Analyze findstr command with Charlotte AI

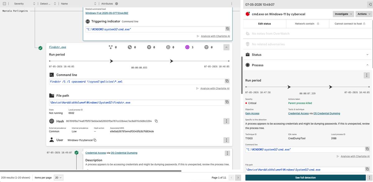pyautogui.click(x=215, y=89)
